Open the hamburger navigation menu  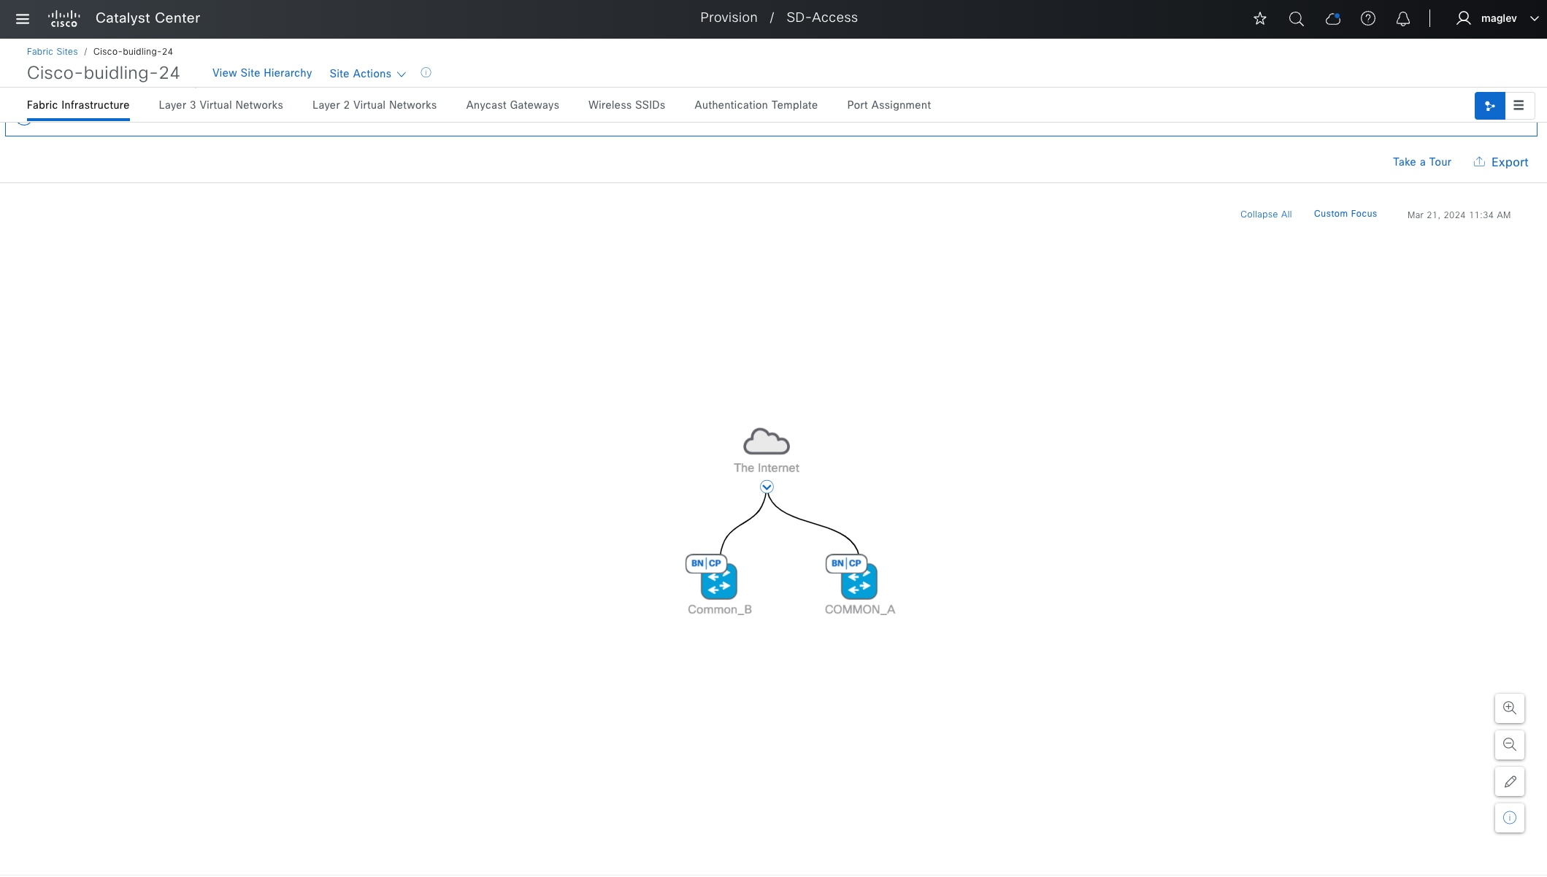coord(23,19)
